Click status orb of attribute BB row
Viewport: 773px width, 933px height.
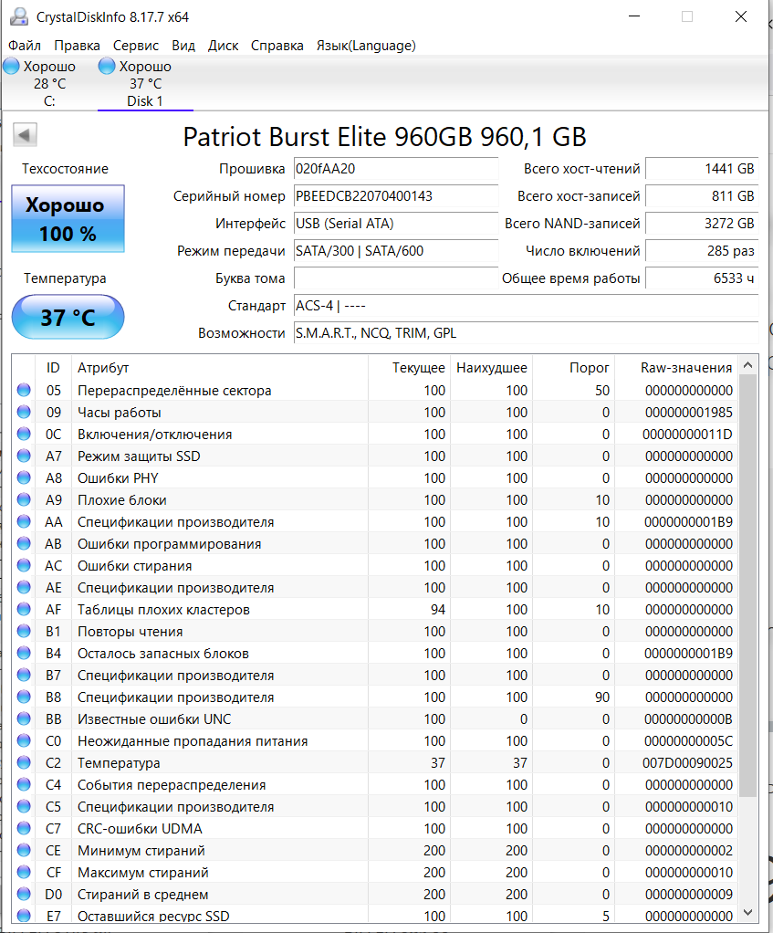(x=24, y=718)
